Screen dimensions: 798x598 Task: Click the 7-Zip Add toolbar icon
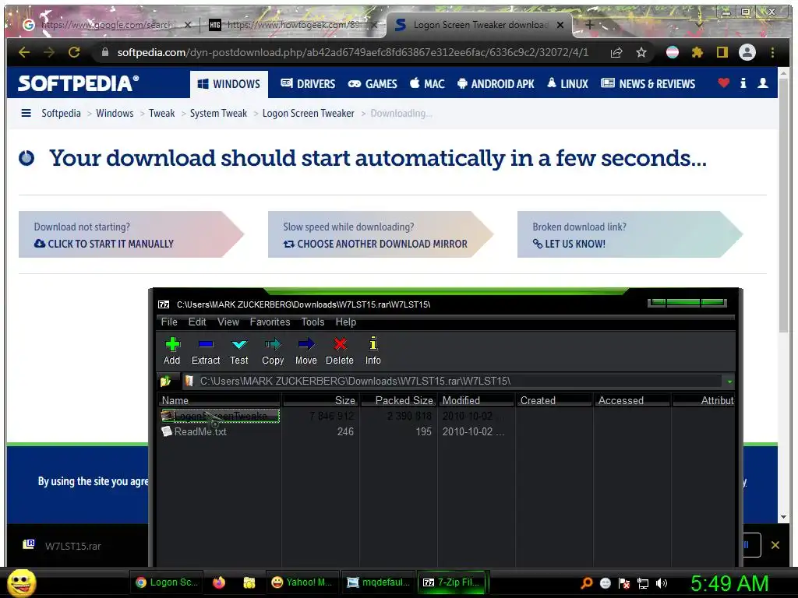(x=172, y=345)
